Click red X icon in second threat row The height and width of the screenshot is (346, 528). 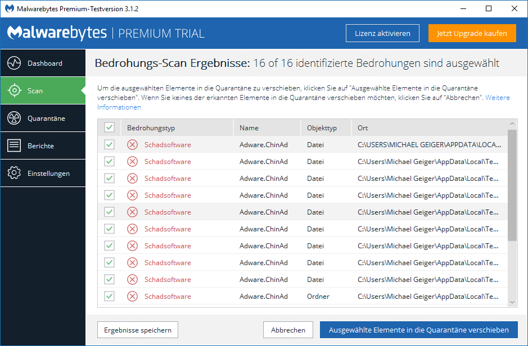point(132,161)
